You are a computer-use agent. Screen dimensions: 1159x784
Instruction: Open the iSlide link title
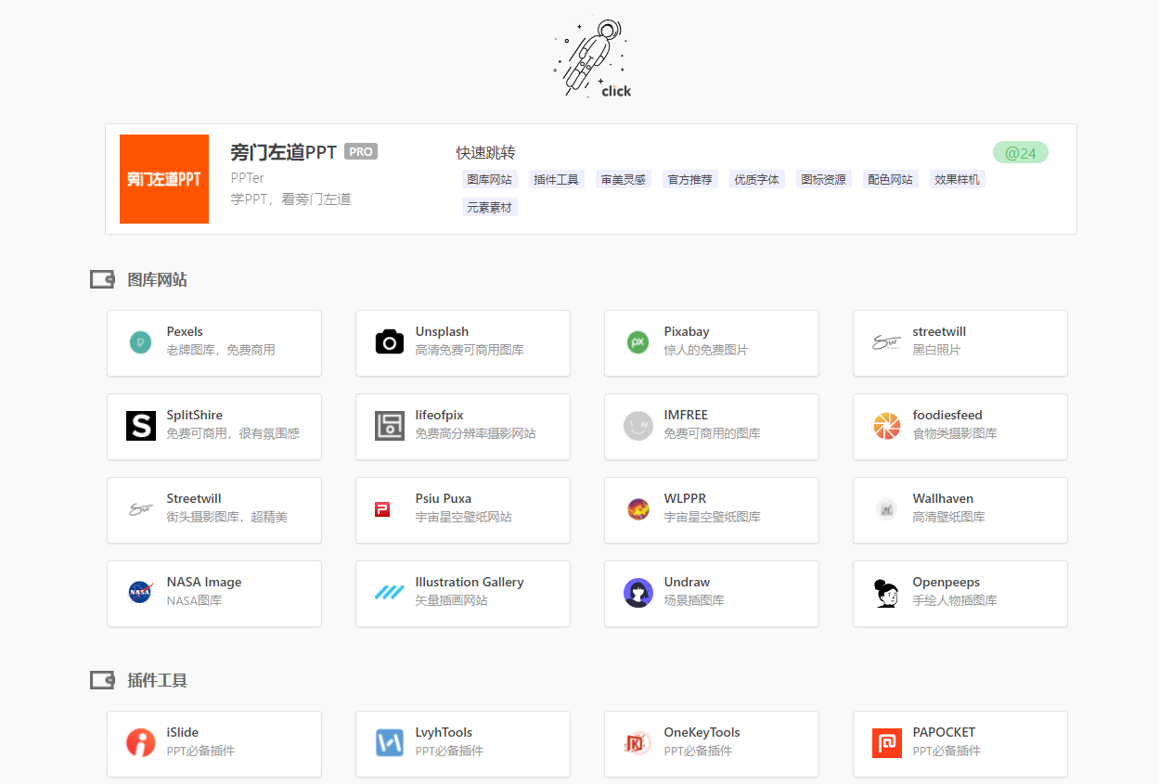[x=183, y=732]
